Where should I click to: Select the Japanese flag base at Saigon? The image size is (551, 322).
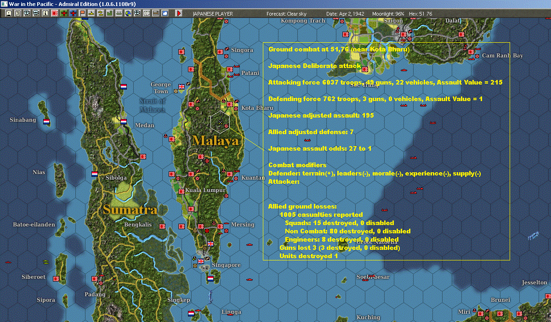pyautogui.click(x=403, y=34)
